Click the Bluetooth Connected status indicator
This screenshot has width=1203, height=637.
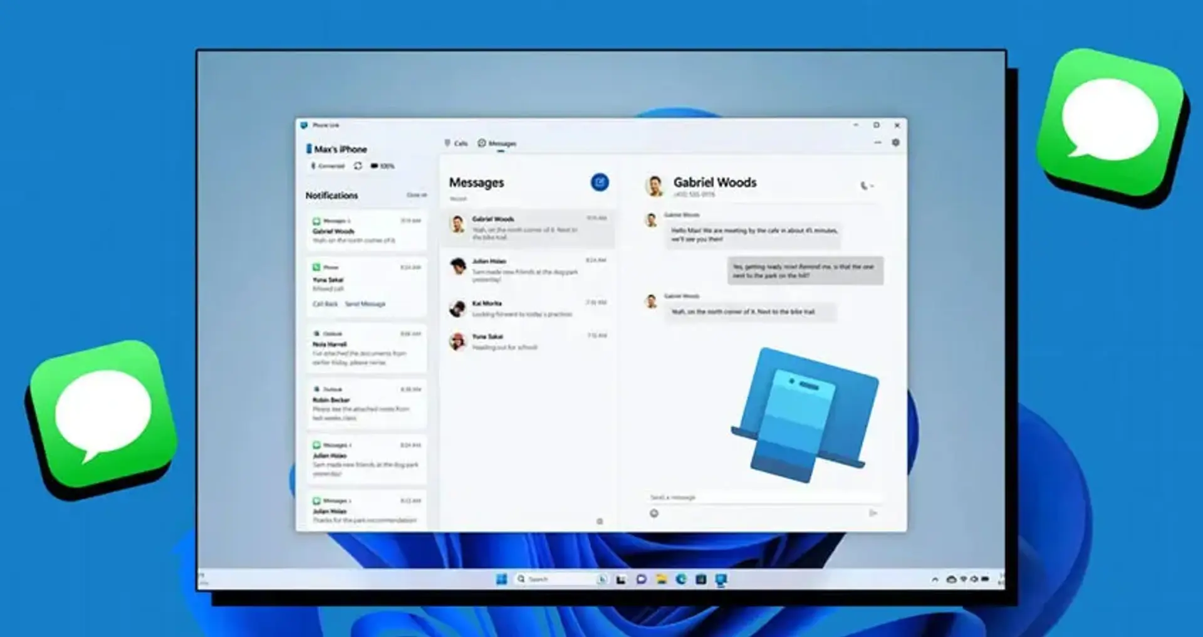(x=328, y=166)
